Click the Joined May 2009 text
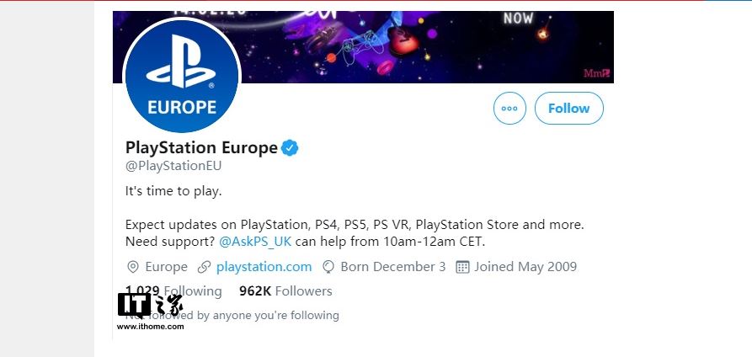Viewport: 752px width, 357px height. point(525,267)
